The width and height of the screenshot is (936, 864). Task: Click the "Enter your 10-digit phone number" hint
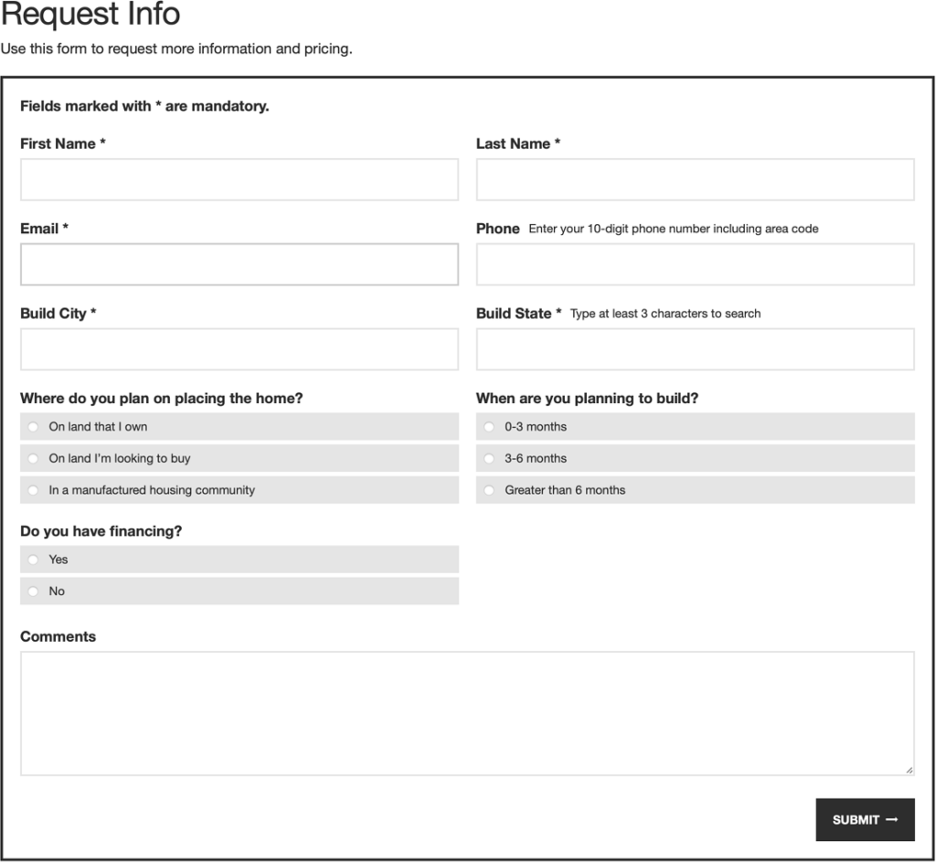click(674, 229)
